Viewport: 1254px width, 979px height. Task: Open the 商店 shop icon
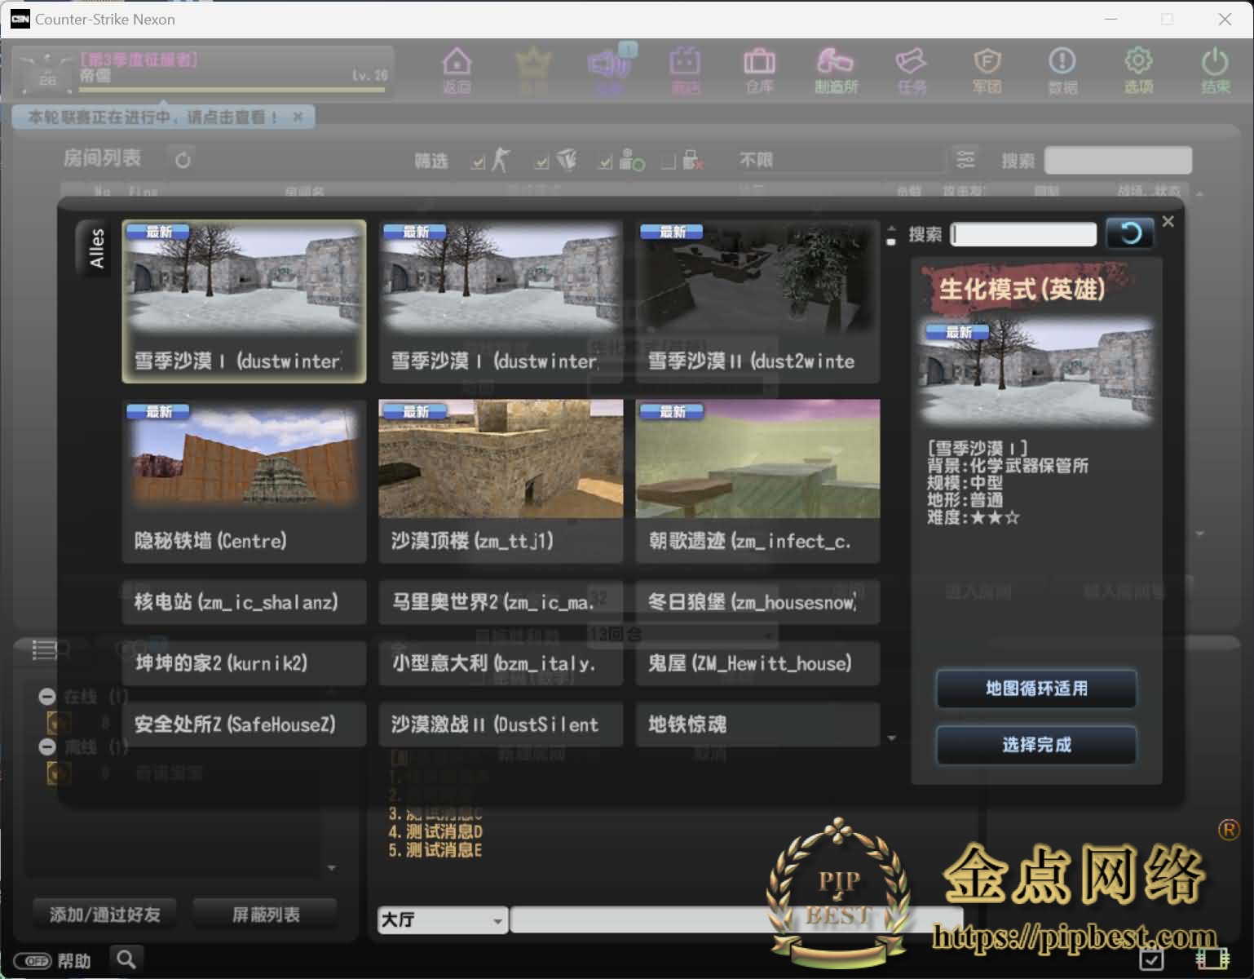point(685,70)
